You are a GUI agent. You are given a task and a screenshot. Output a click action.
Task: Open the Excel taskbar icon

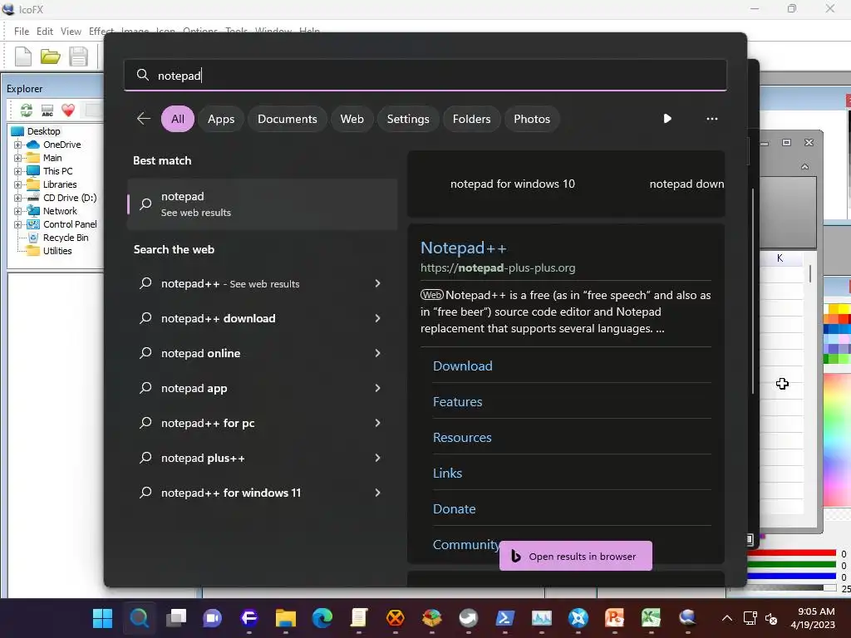(x=651, y=618)
